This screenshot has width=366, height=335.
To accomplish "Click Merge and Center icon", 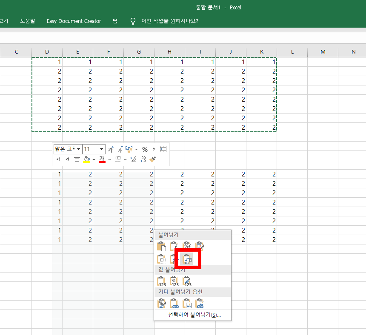I will tap(163, 149).
